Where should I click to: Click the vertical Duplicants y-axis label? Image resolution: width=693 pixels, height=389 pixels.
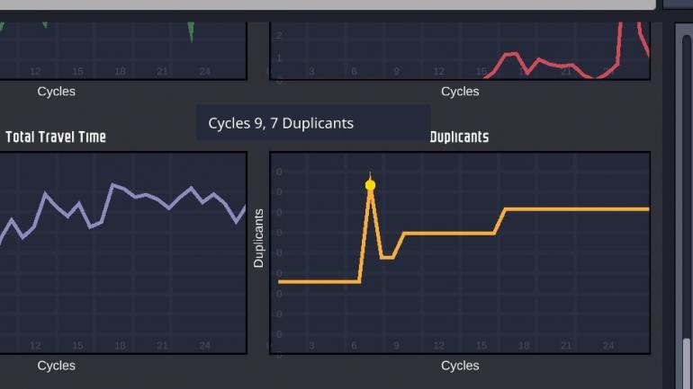[x=259, y=238]
